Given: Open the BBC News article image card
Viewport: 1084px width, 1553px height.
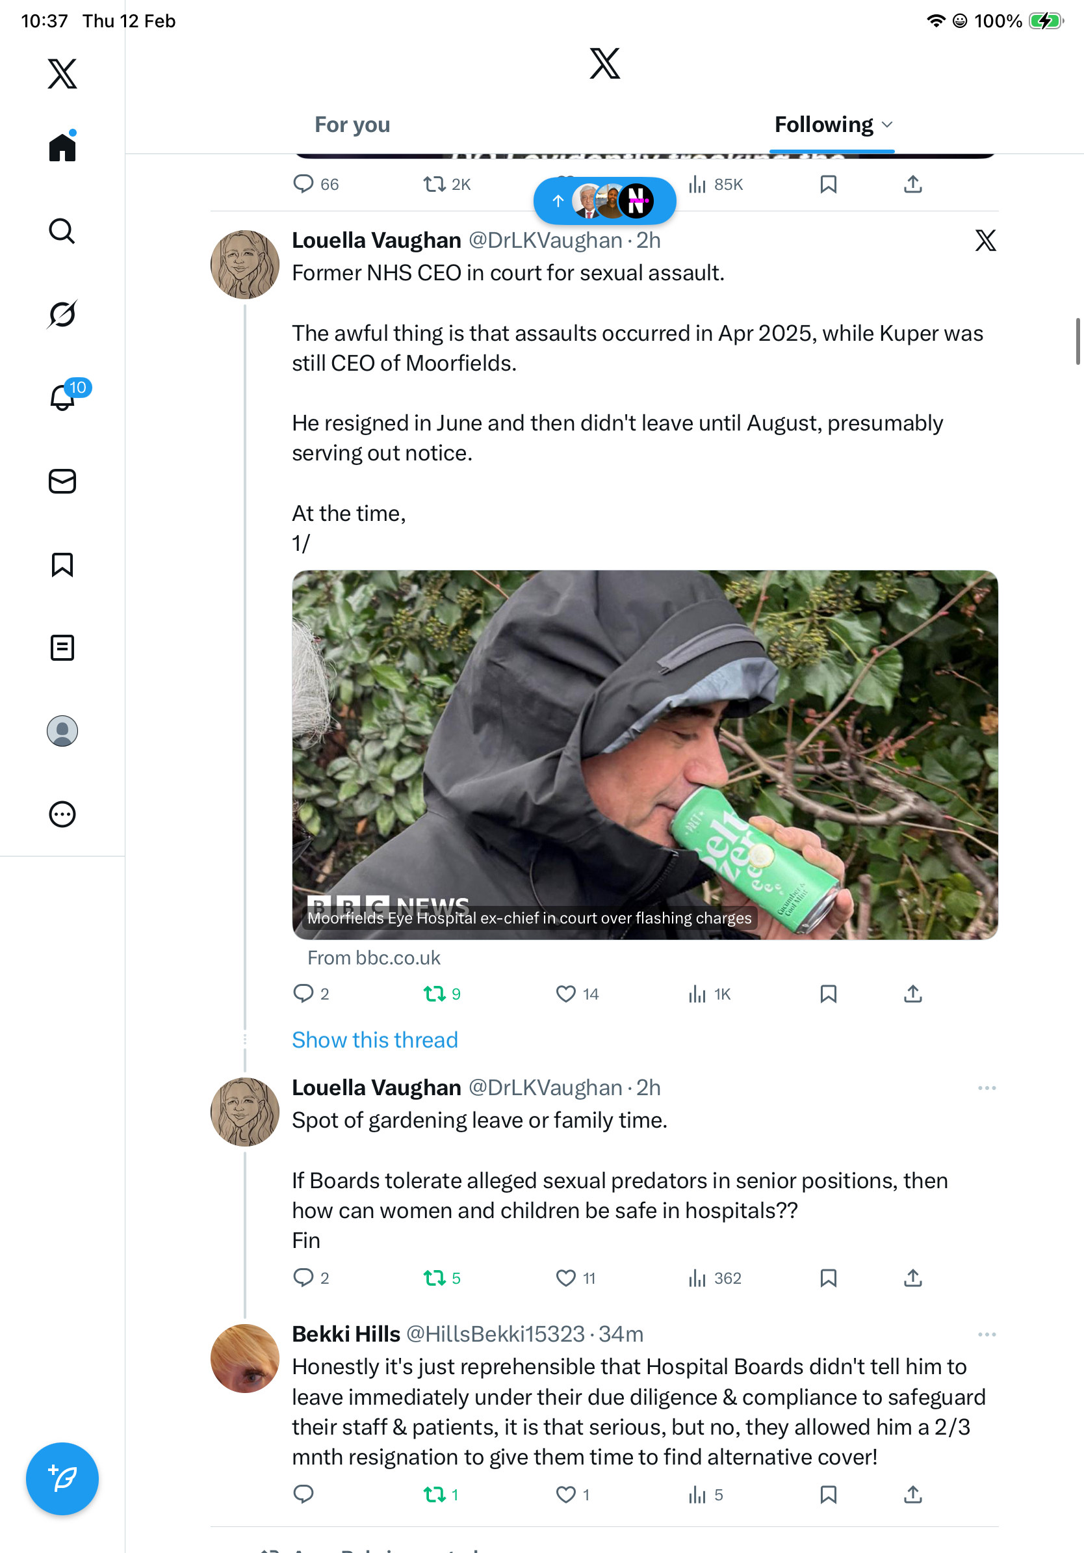Looking at the screenshot, I should point(645,754).
